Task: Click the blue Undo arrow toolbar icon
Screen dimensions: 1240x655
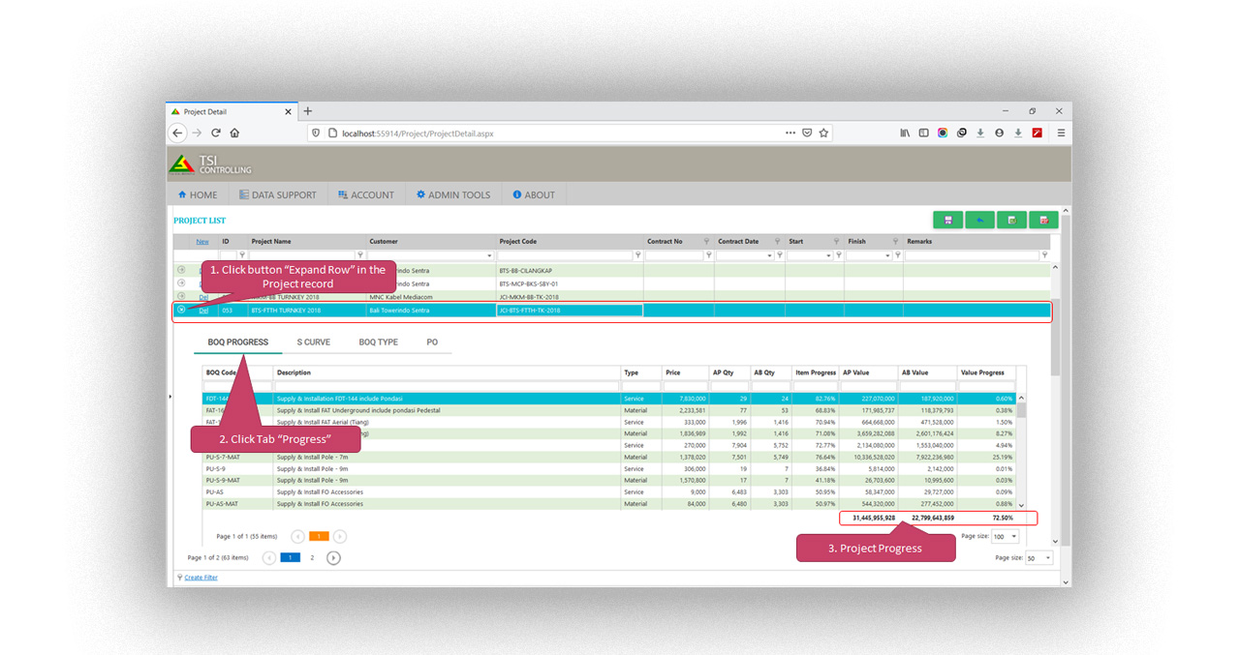Action: [979, 220]
